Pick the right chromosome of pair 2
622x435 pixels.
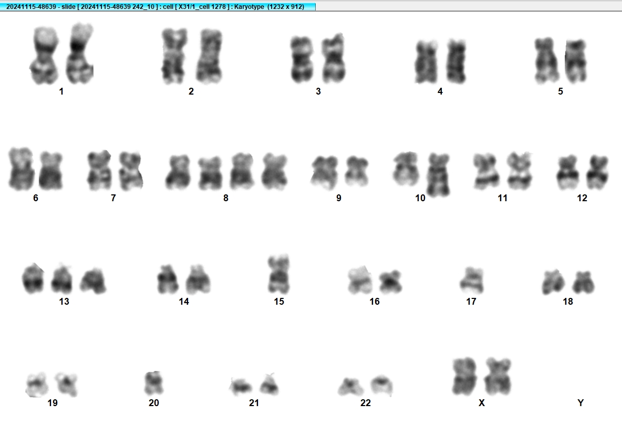(x=209, y=56)
